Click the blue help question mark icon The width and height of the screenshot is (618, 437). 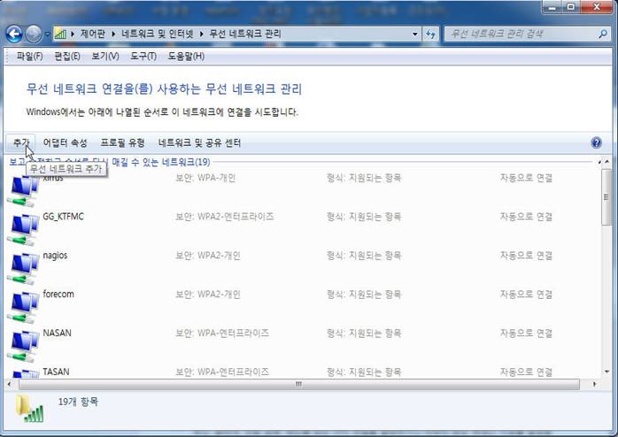click(x=596, y=142)
